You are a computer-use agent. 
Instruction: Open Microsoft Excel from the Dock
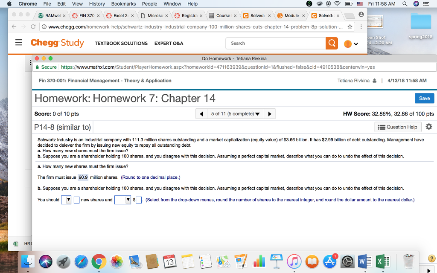[383, 261]
